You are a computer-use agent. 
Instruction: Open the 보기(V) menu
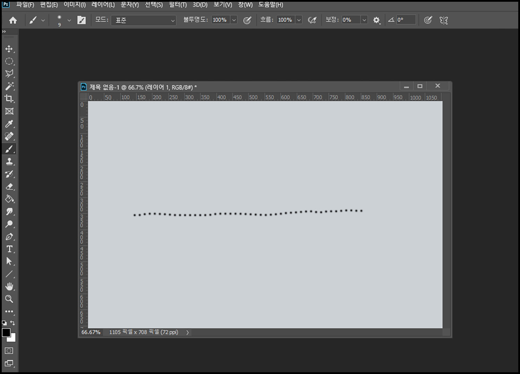coord(223,5)
